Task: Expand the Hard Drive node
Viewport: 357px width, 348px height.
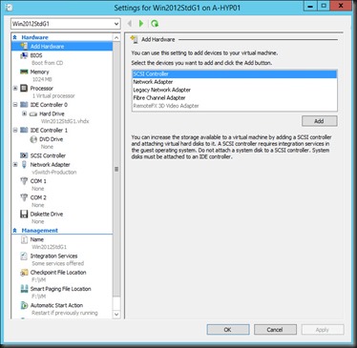Action: point(24,113)
